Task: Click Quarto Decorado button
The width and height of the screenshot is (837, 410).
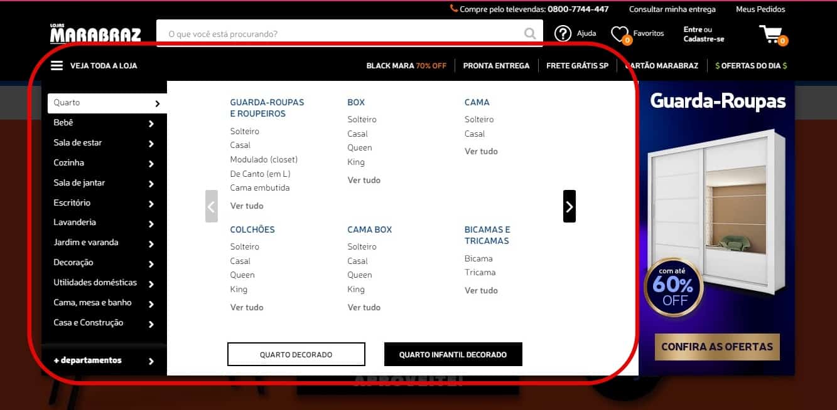Action: pos(296,354)
